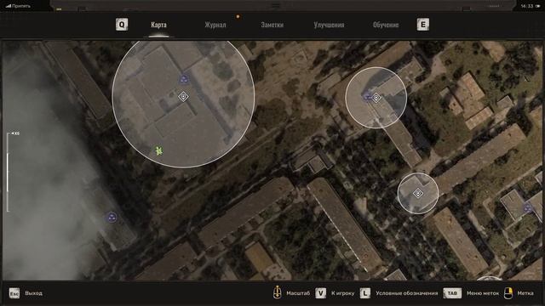Center map with К игроку

pos(342,293)
